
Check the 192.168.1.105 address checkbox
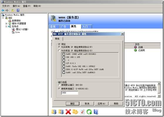(x=64, y=57)
